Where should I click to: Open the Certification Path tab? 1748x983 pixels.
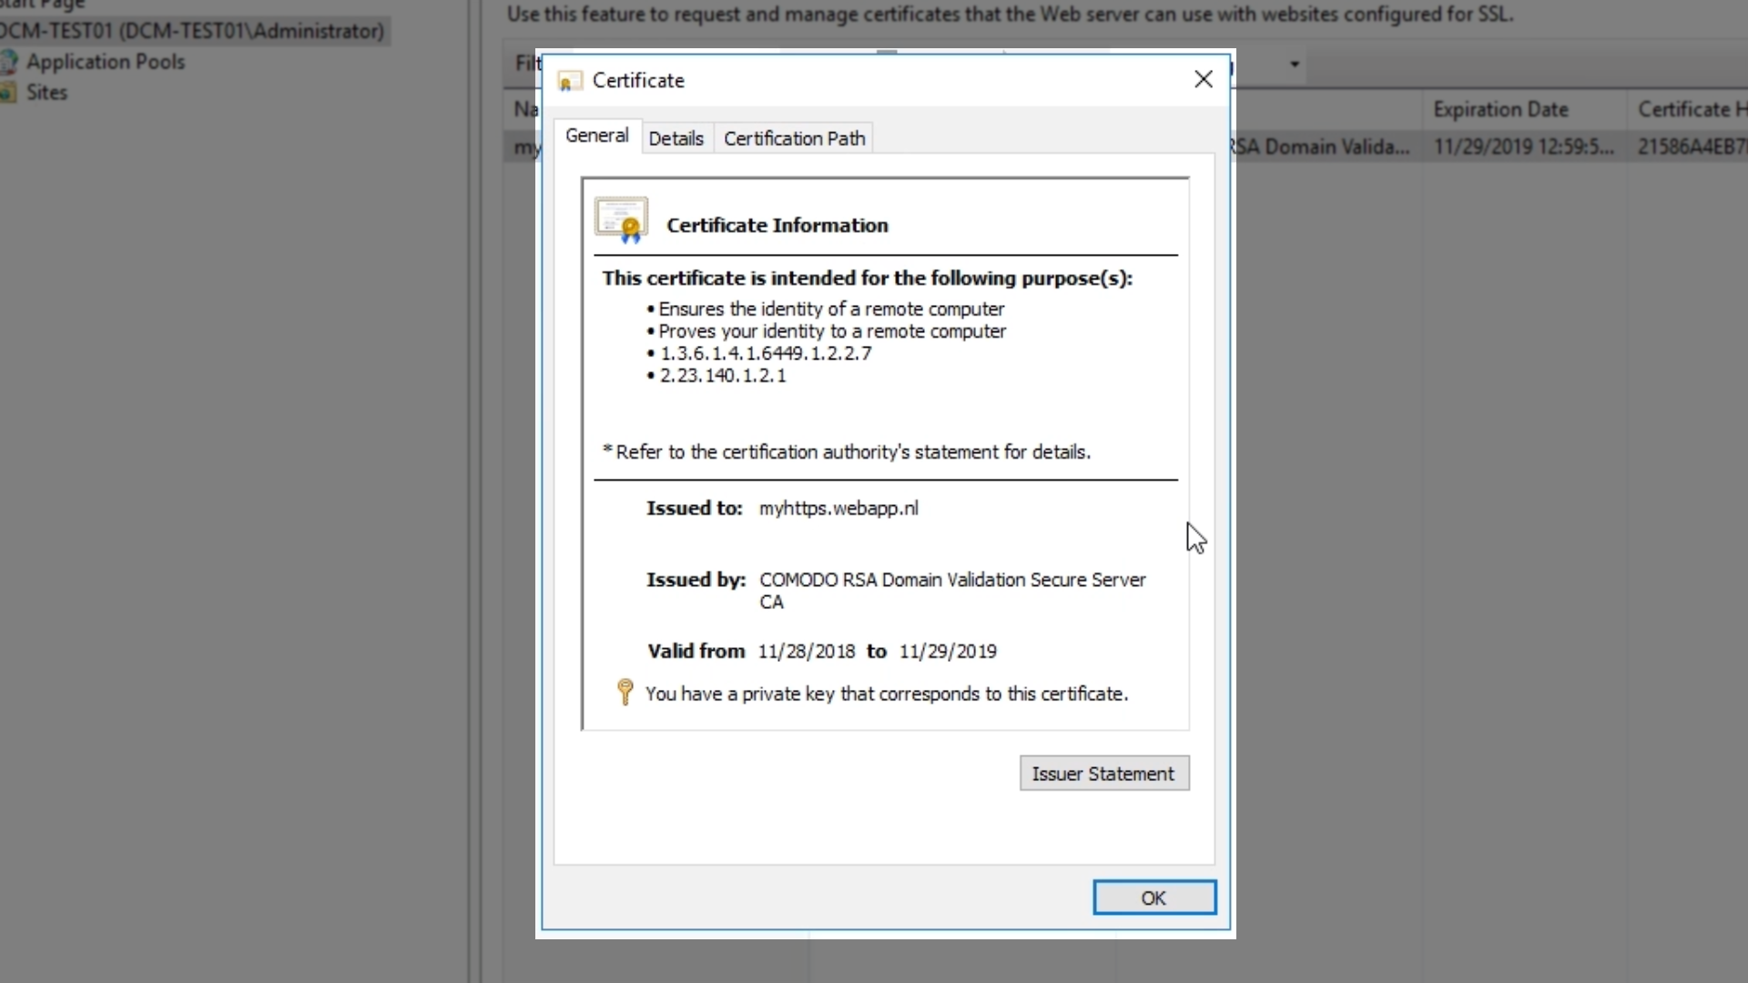click(x=794, y=138)
